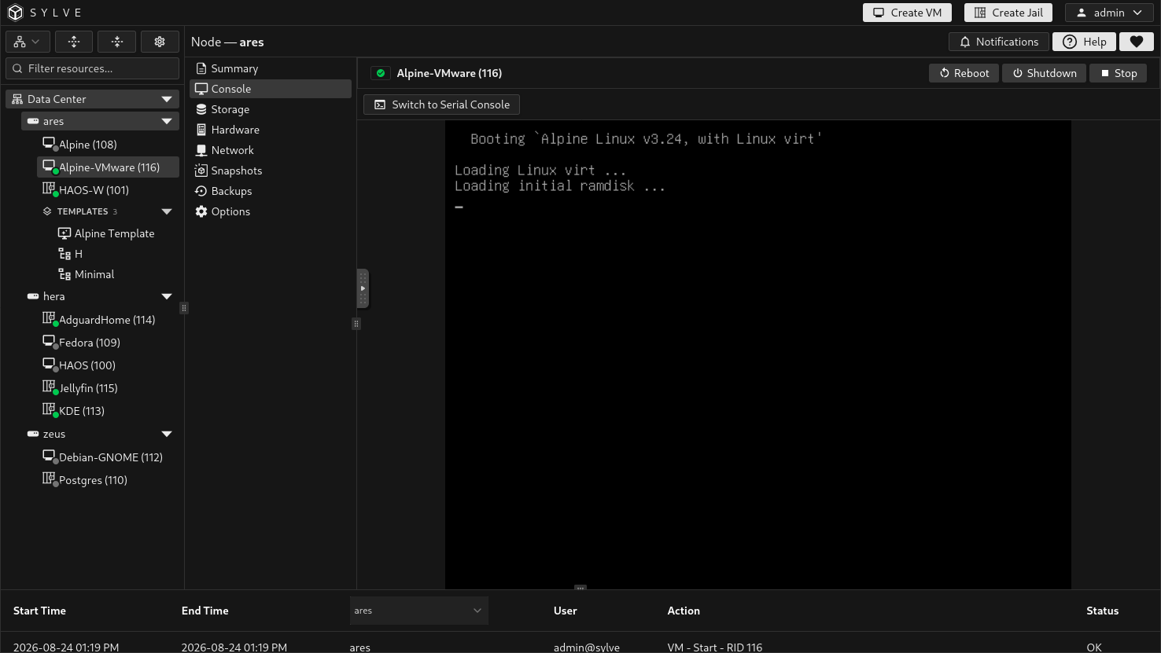
Task: Collapse the zeus node arrow
Action: (x=167, y=434)
